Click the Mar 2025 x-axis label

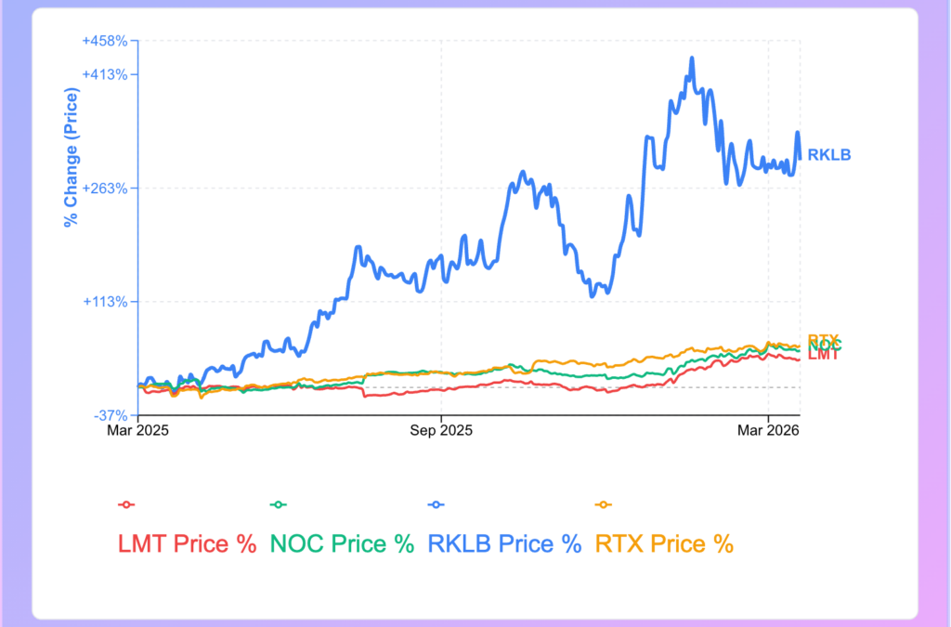point(137,431)
